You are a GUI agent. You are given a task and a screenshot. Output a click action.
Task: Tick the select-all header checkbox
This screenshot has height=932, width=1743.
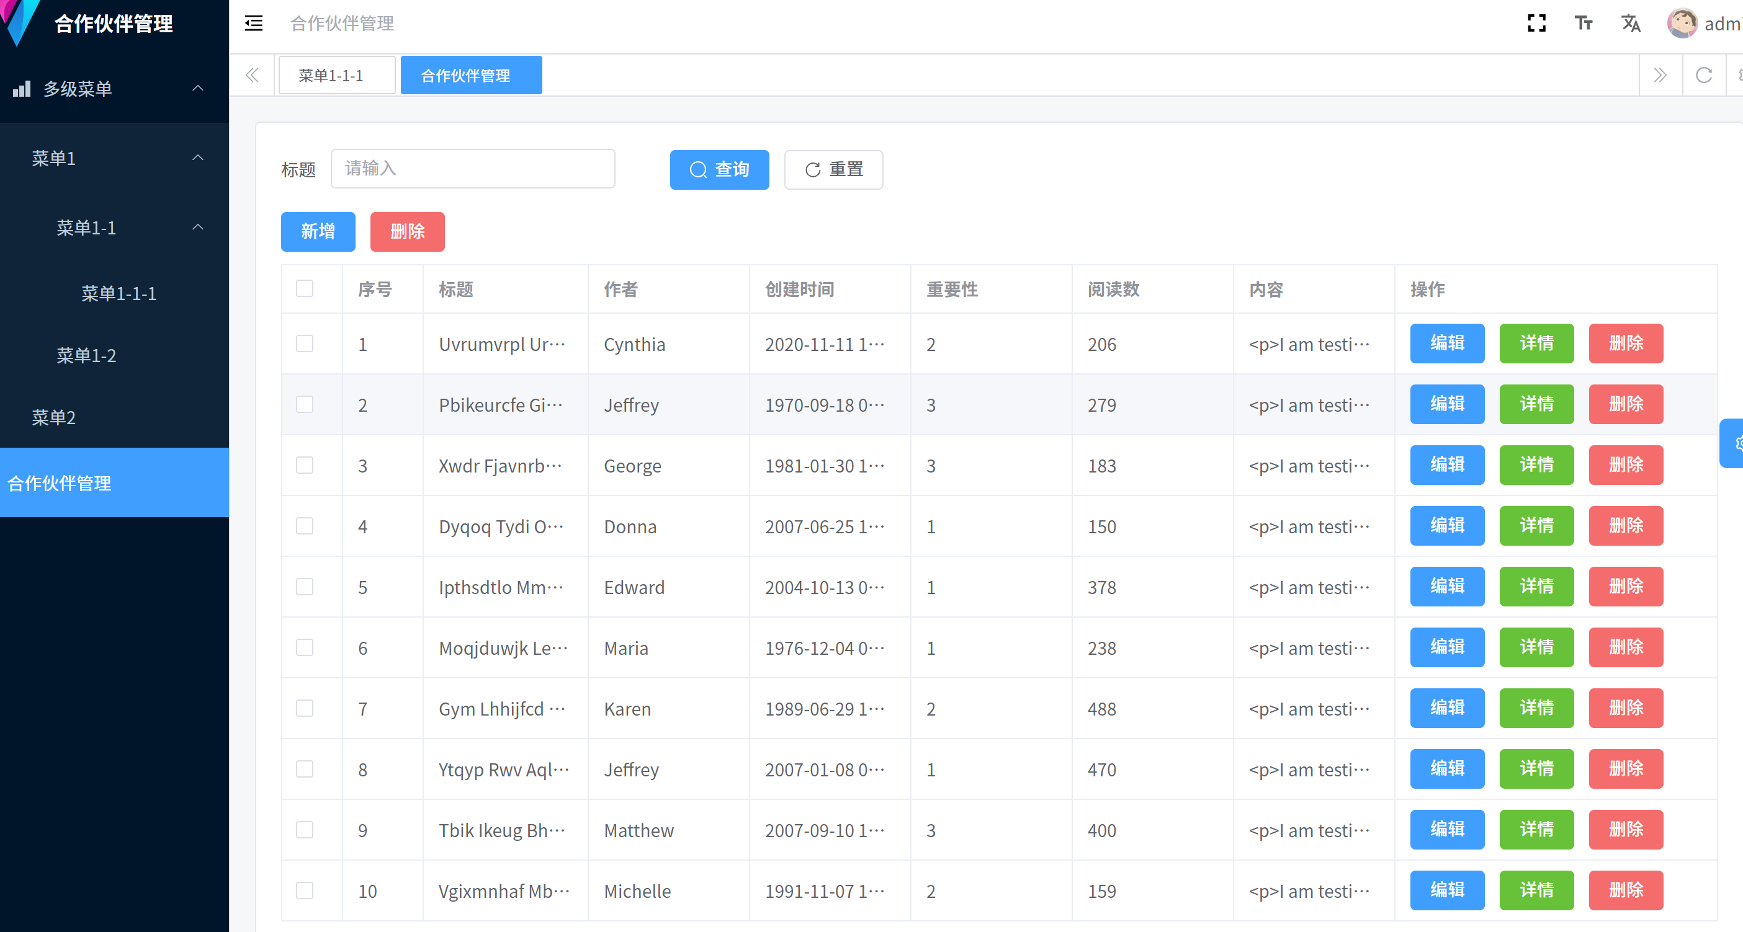click(305, 289)
